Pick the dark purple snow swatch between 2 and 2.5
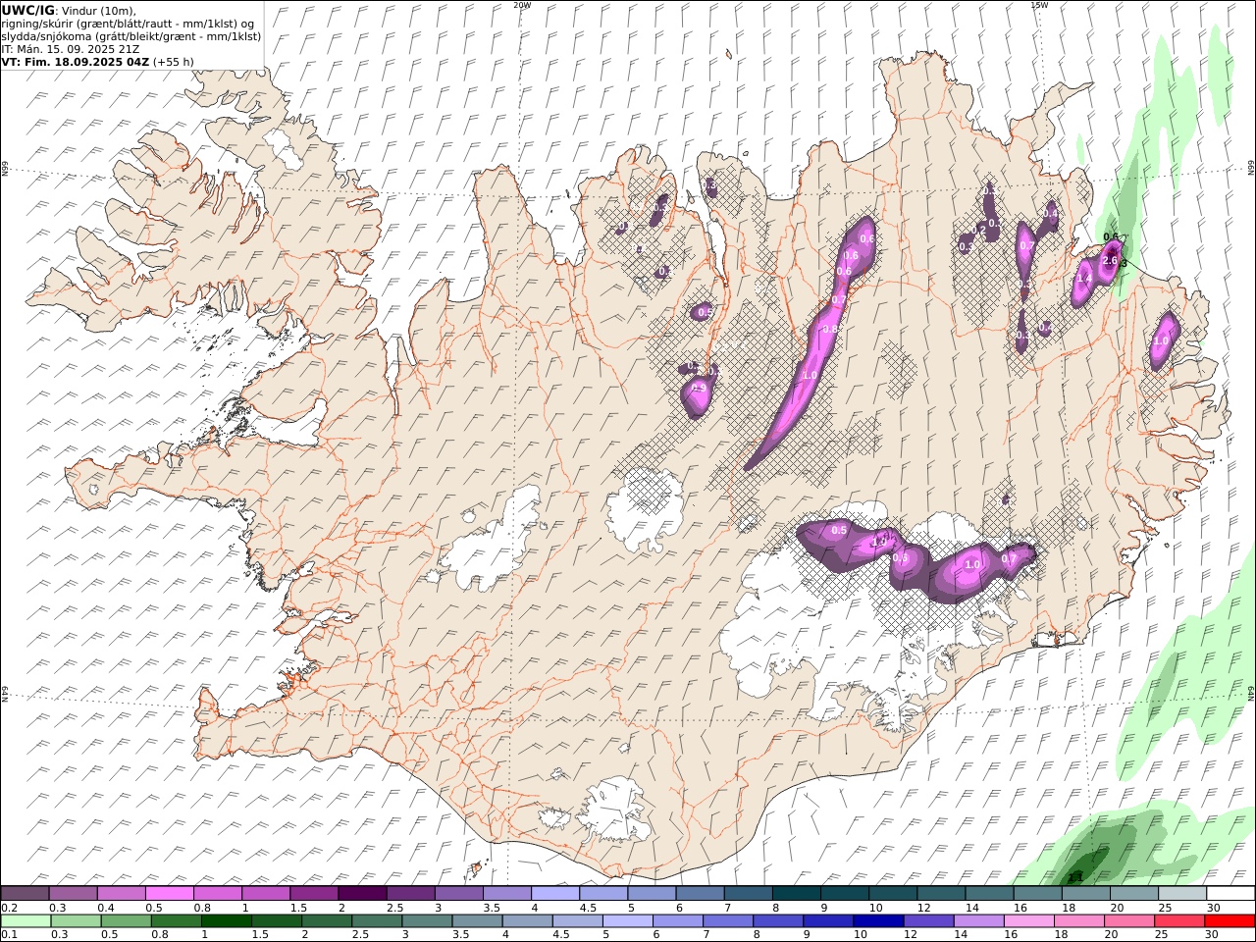The image size is (1256, 942). [362, 894]
